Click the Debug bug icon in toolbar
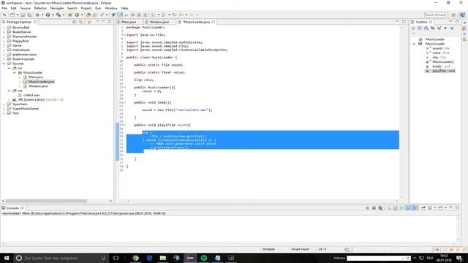 pos(37,15)
